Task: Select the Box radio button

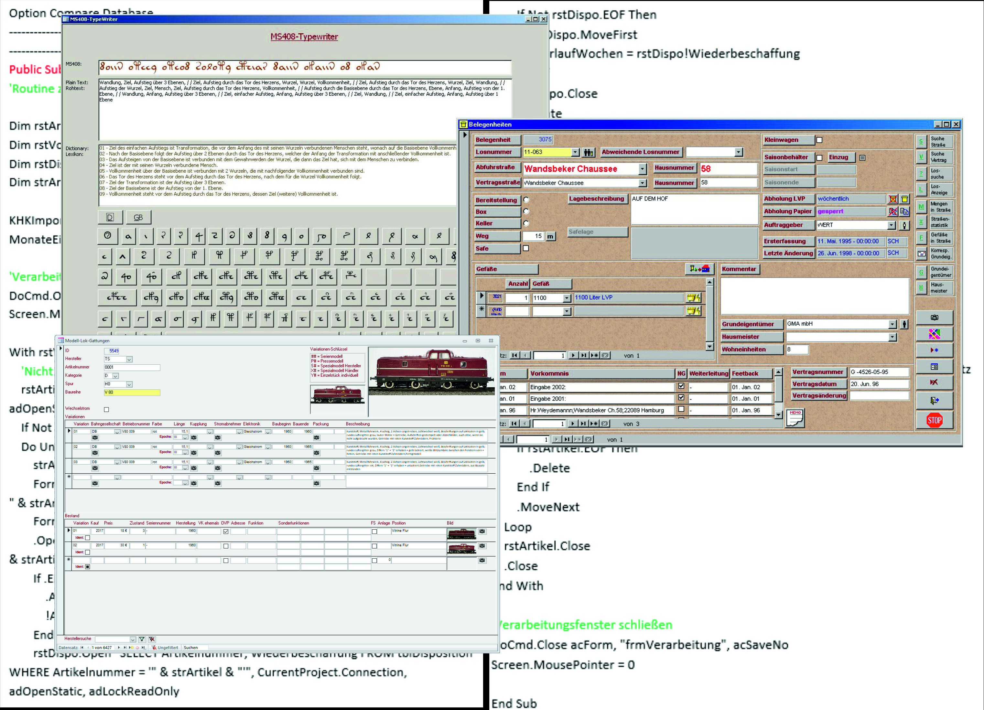Action: tap(526, 212)
